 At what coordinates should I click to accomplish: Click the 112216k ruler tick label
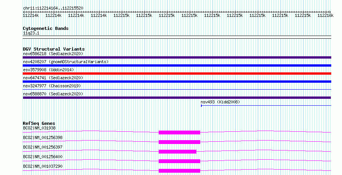pos(325,15)
